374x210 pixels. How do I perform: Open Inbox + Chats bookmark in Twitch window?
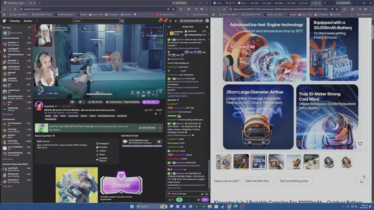pyautogui.click(x=96, y=15)
